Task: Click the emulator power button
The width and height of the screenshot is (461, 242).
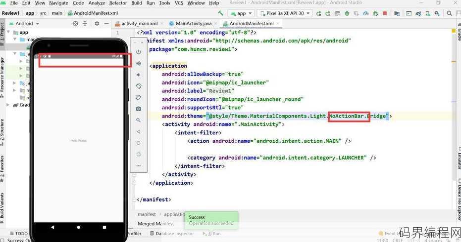Action: pos(139,52)
